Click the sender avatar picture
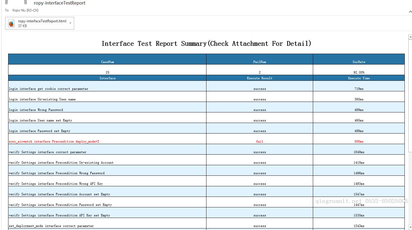The width and height of the screenshot is (412, 230). tap(16, 2)
